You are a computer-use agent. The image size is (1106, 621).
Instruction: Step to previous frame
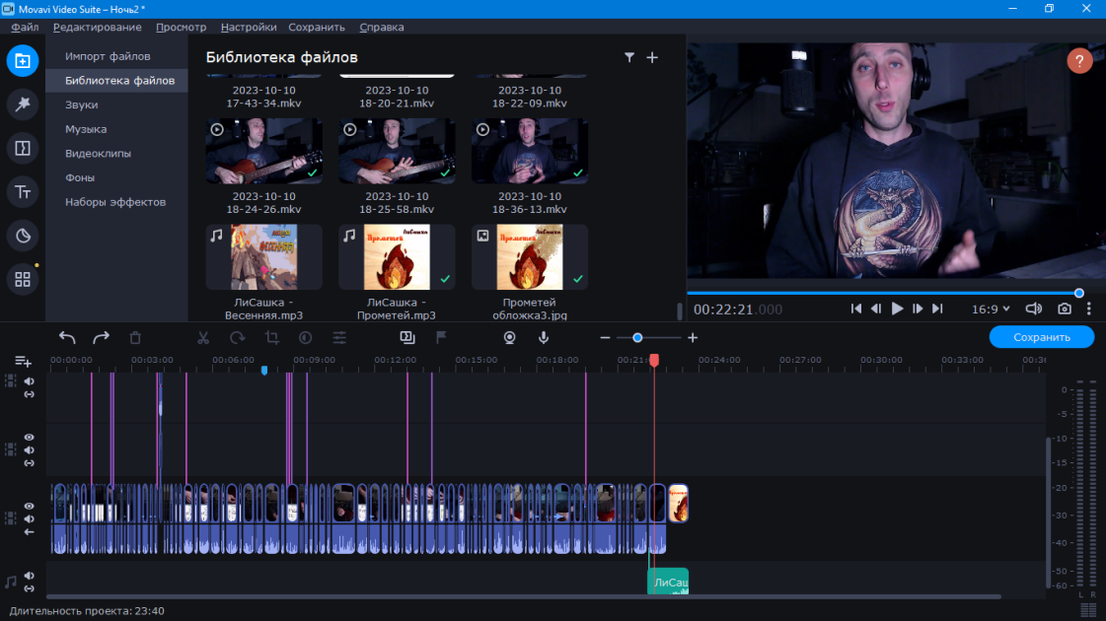[876, 309]
